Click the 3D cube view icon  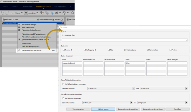[x=64, y=13]
